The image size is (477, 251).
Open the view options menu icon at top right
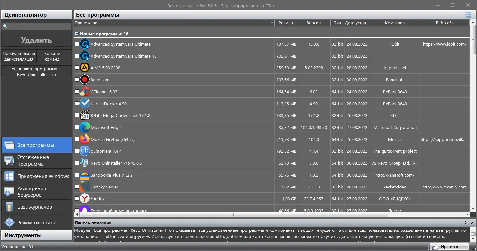point(468,15)
